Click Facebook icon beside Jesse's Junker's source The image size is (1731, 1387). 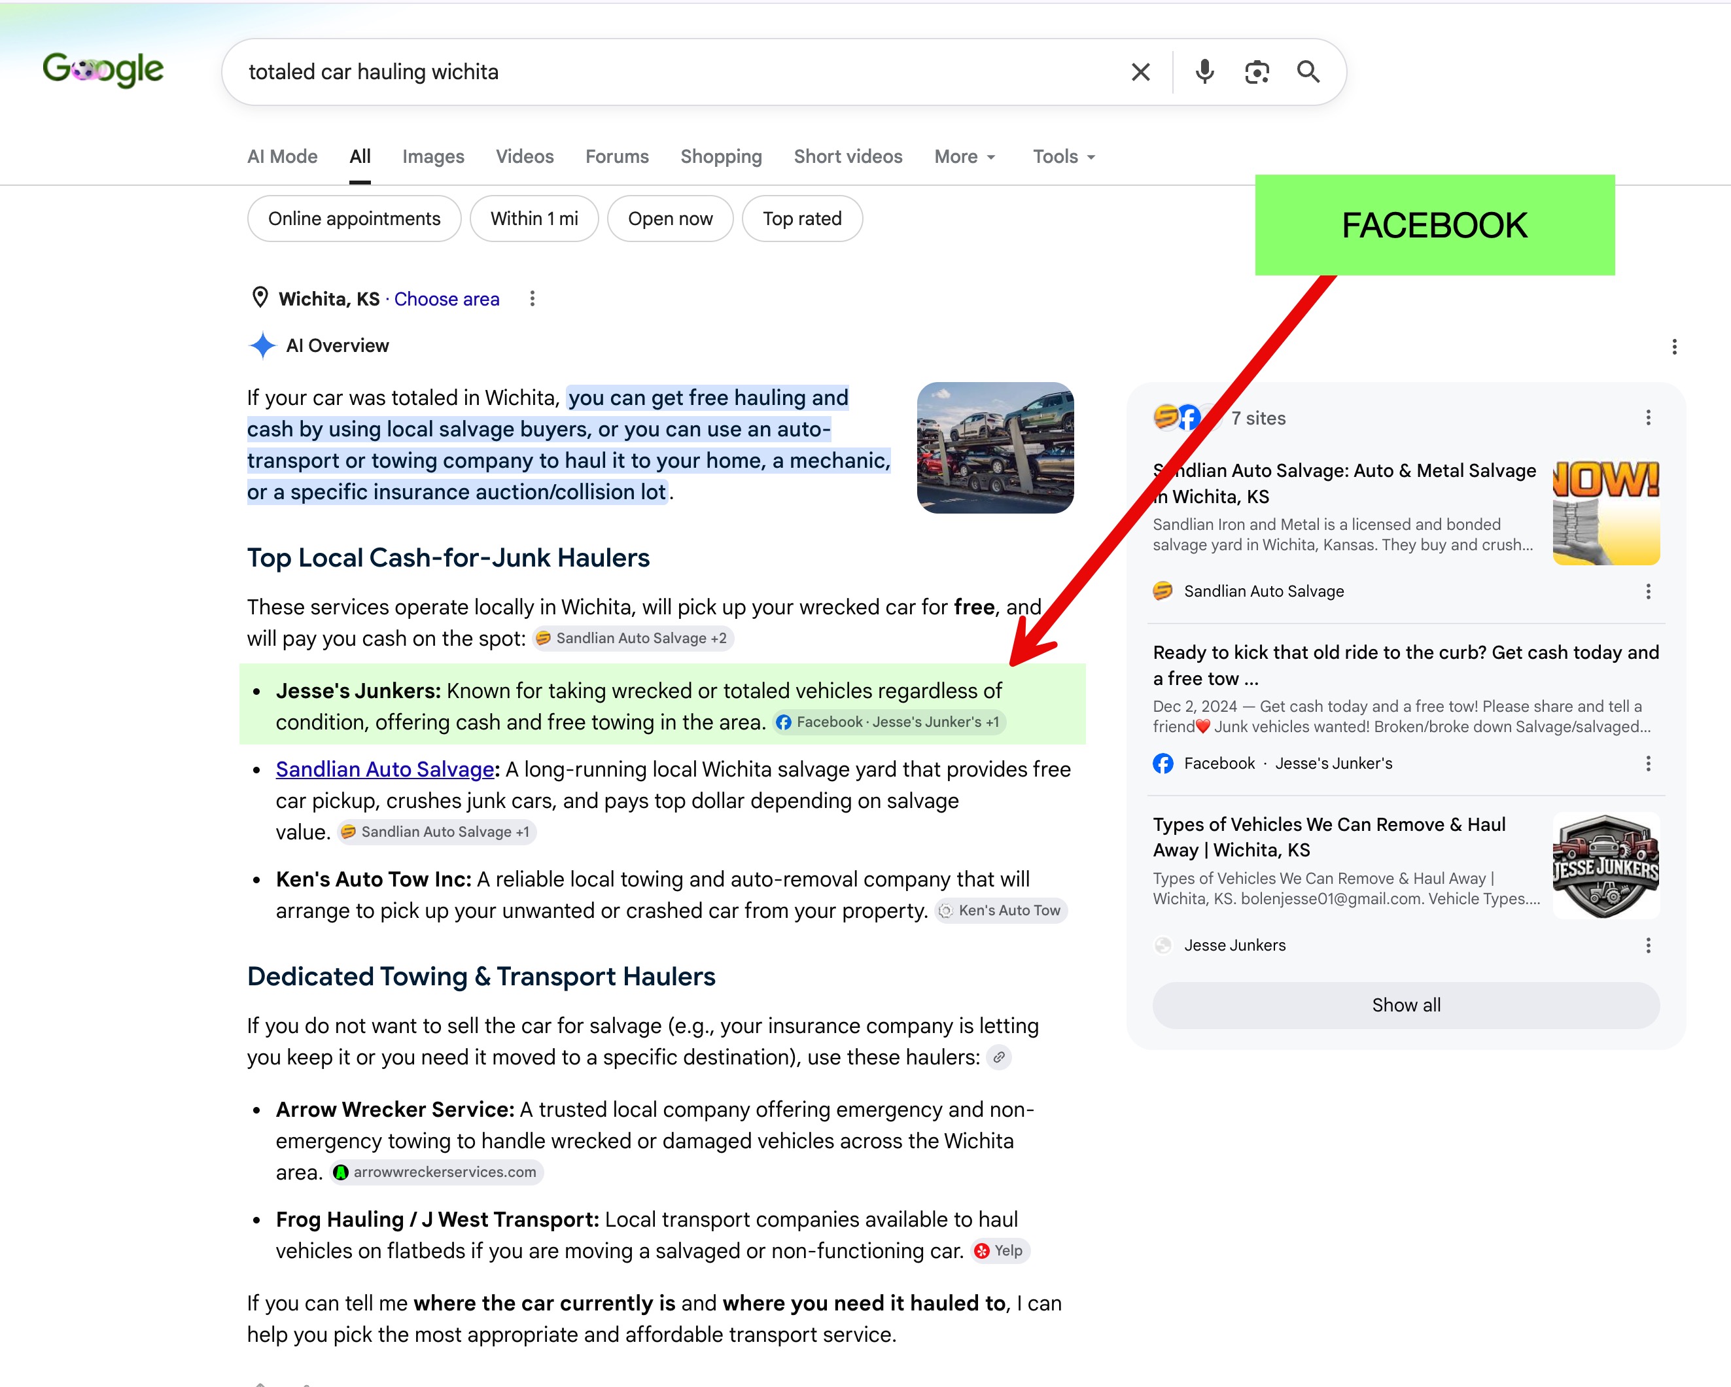(x=1163, y=763)
